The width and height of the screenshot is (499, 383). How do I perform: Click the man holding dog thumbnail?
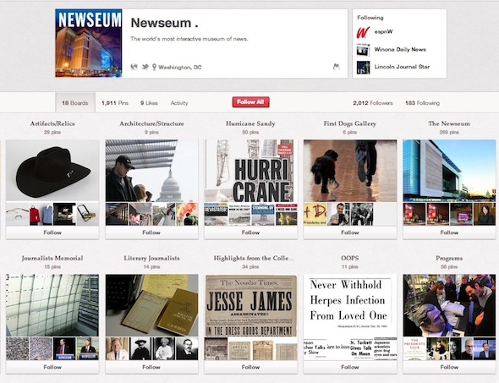pos(338,215)
